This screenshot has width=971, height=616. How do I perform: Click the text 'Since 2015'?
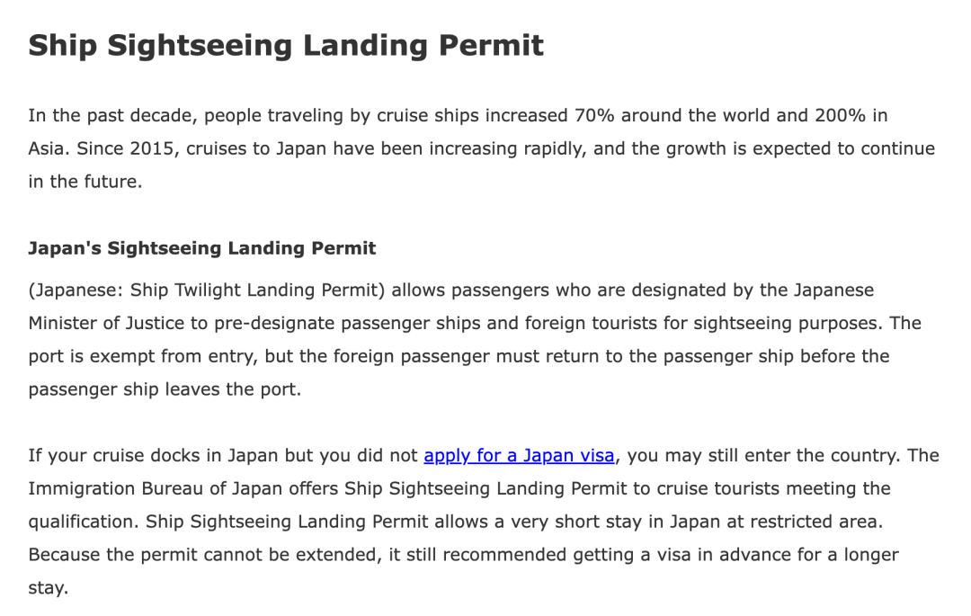coord(125,148)
